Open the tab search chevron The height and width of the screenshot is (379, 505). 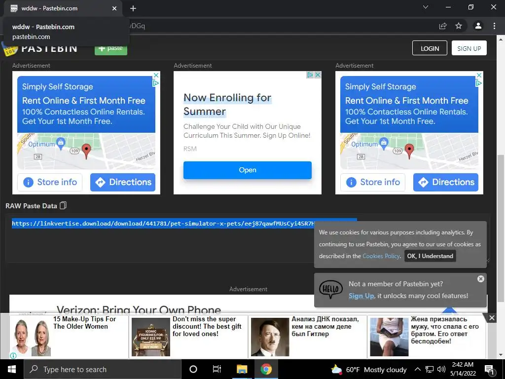click(426, 7)
